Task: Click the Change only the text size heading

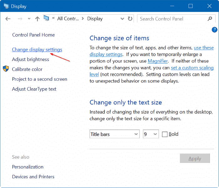Action: (126, 103)
